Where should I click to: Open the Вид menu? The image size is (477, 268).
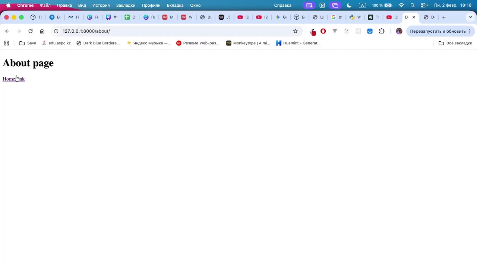[82, 5]
